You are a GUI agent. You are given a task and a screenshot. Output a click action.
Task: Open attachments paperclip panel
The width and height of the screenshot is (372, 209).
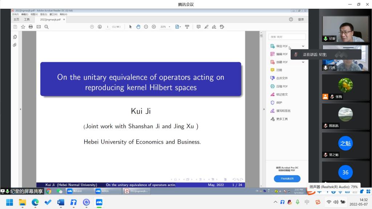(x=15, y=45)
